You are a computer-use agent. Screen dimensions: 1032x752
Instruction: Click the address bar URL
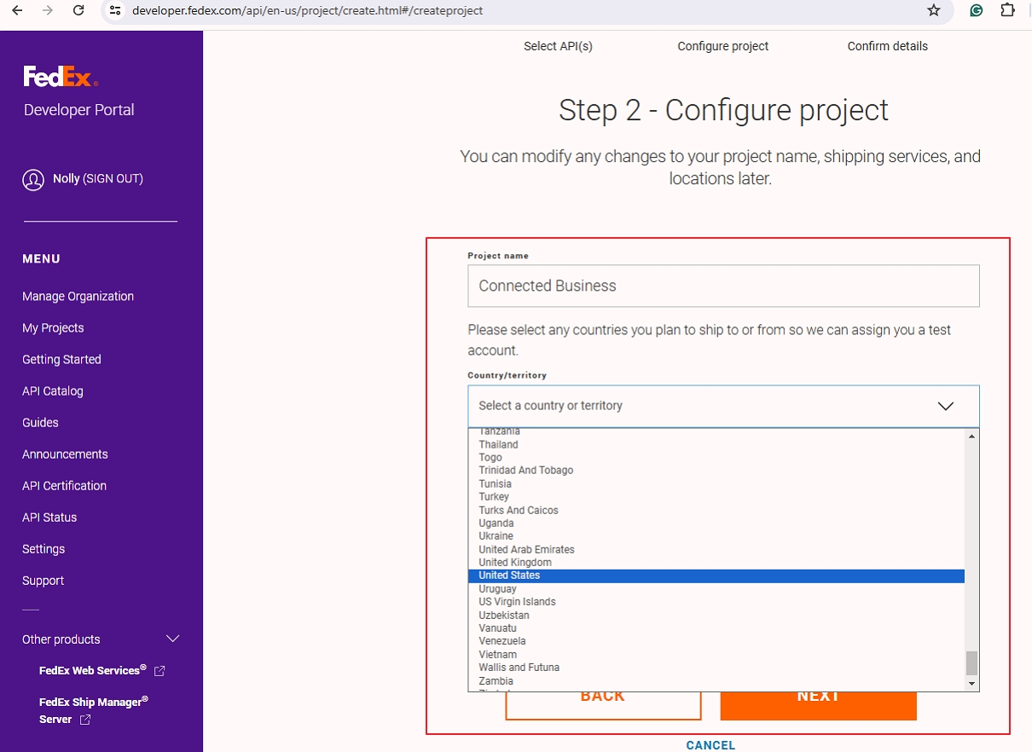[x=307, y=10]
